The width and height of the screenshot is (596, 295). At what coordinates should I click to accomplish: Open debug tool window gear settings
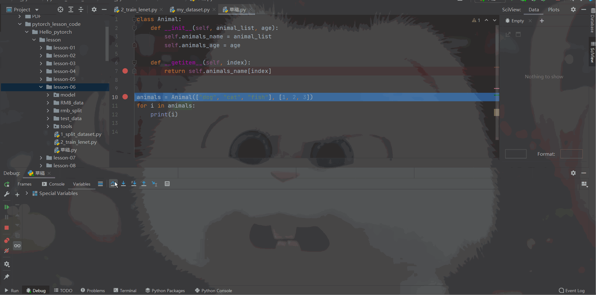click(x=573, y=173)
